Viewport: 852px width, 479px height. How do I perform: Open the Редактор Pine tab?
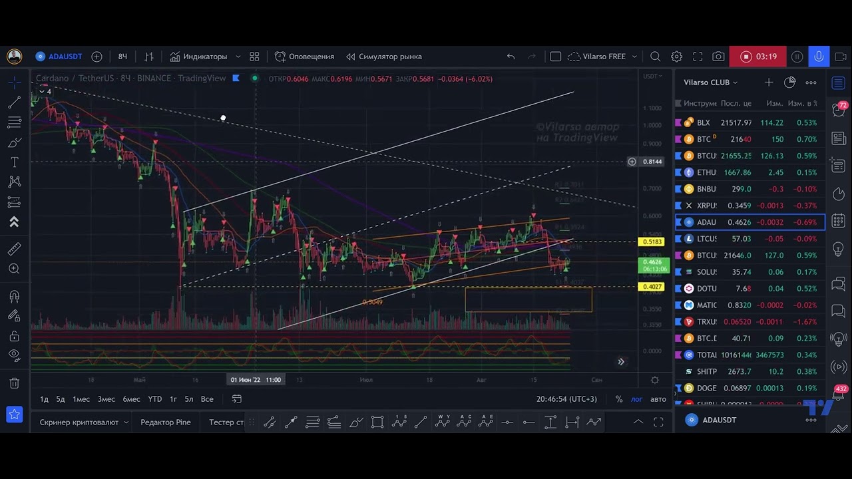(166, 422)
